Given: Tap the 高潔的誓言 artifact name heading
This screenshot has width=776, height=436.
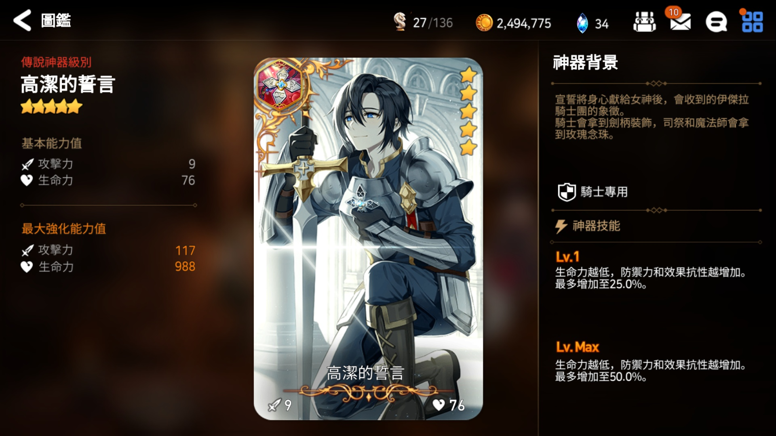Looking at the screenshot, I should pos(68,84).
